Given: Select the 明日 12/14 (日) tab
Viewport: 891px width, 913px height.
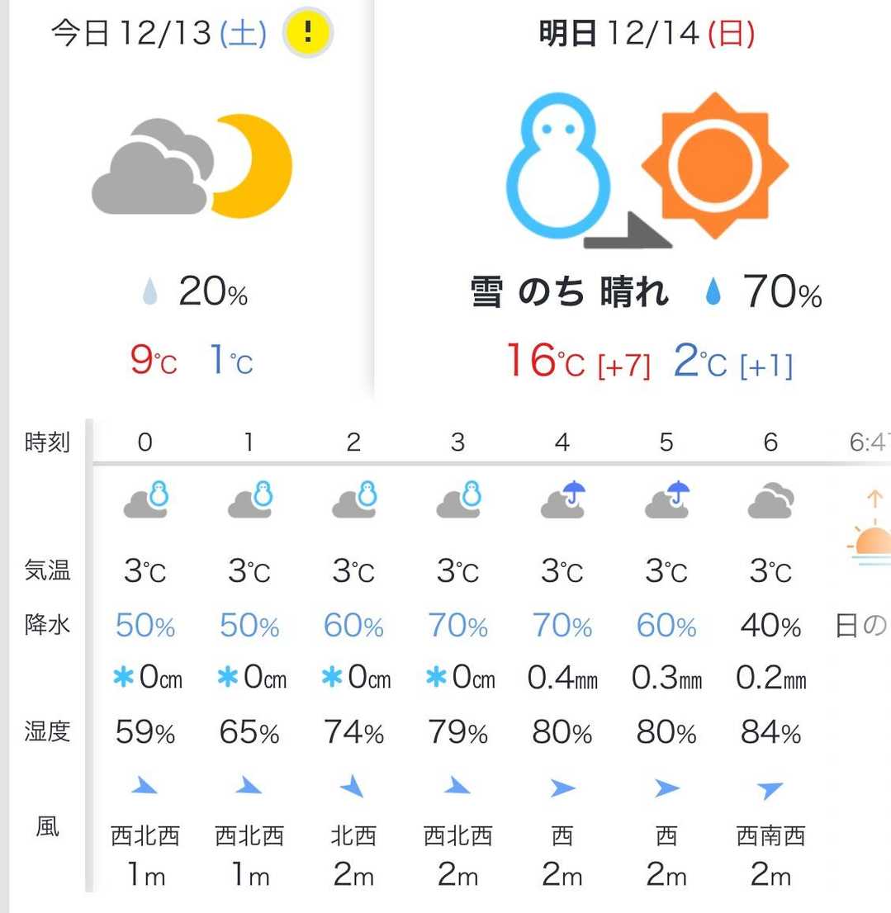Looking at the screenshot, I should (x=647, y=33).
